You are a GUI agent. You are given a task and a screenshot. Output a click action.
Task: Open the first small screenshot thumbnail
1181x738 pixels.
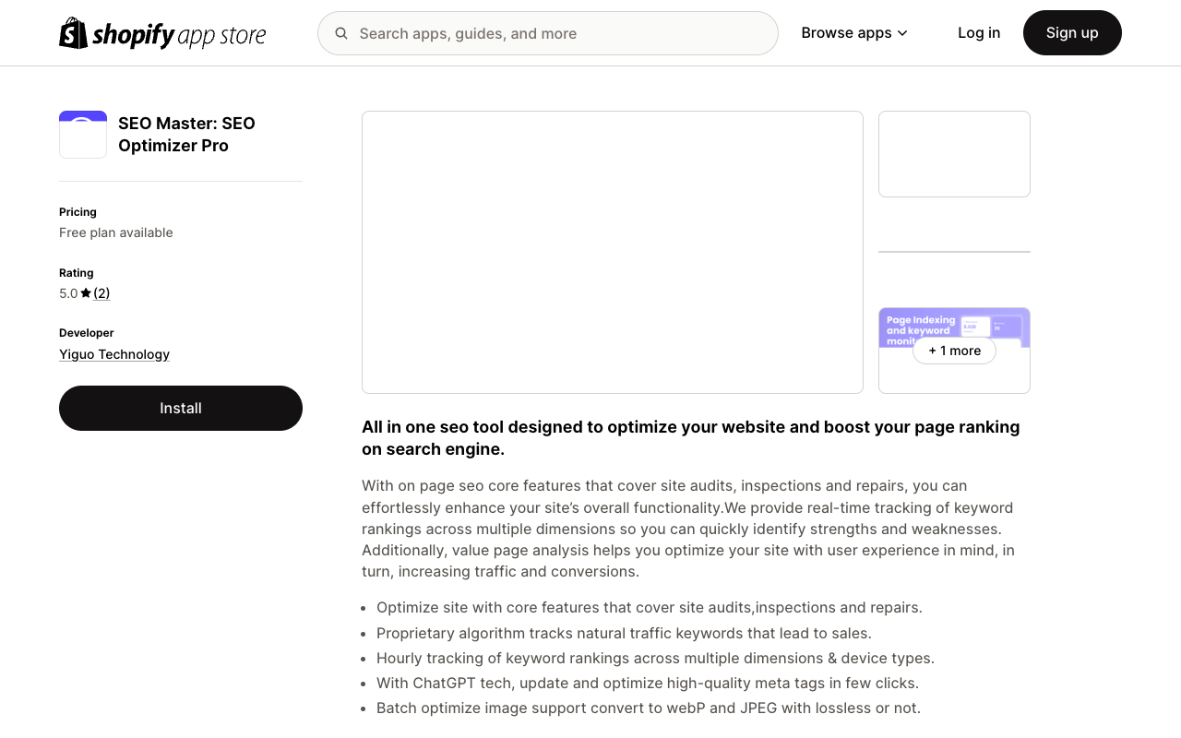click(954, 154)
